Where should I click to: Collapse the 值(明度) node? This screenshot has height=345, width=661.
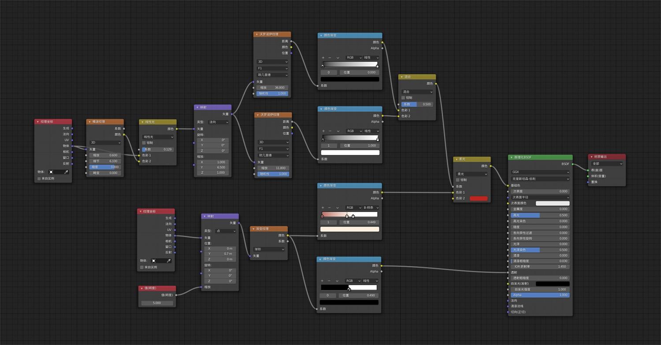coord(141,289)
